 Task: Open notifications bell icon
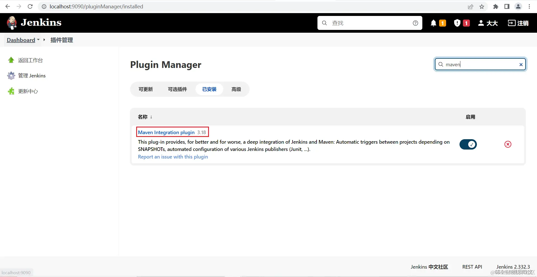[x=433, y=23]
